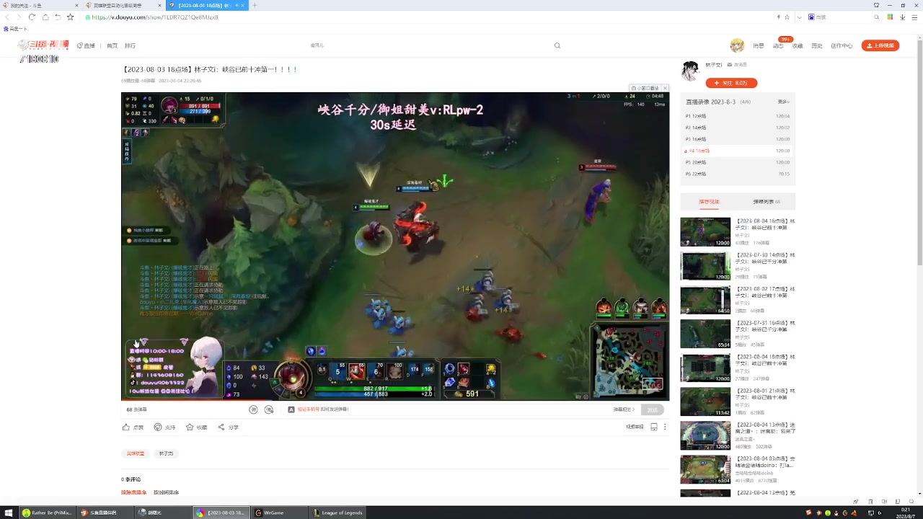Sort comments with 按时间排序
Viewport: 923px width, 519px height.
coord(166,492)
